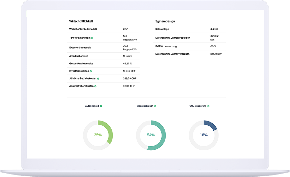The width and height of the screenshot is (290, 177).
Task: Click the Eigenverbrauch chart title
Action: pyautogui.click(x=145, y=106)
